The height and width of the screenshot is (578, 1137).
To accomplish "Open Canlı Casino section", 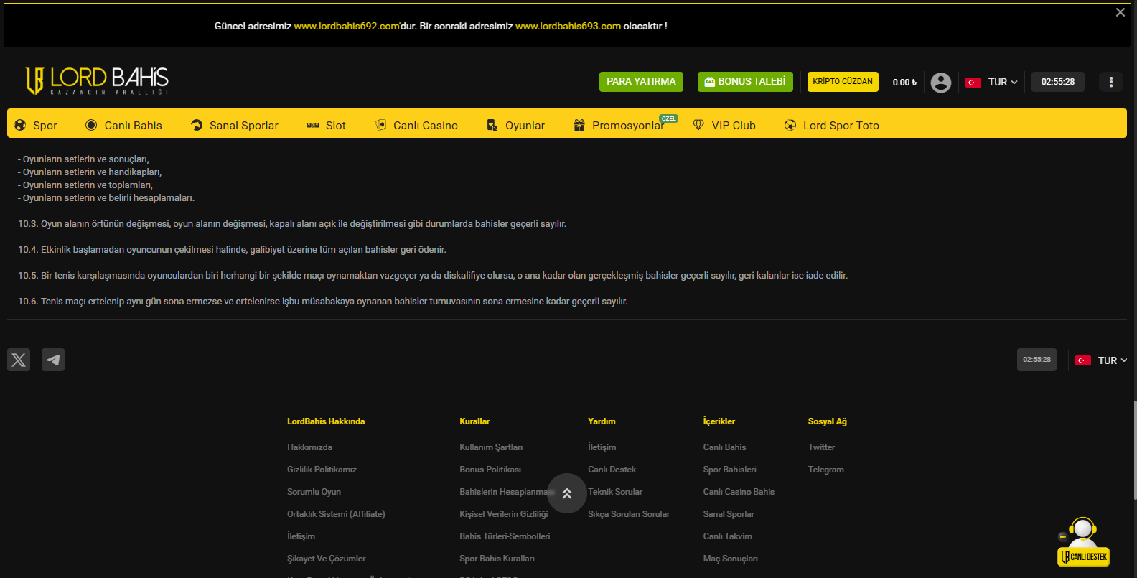I will (416, 125).
